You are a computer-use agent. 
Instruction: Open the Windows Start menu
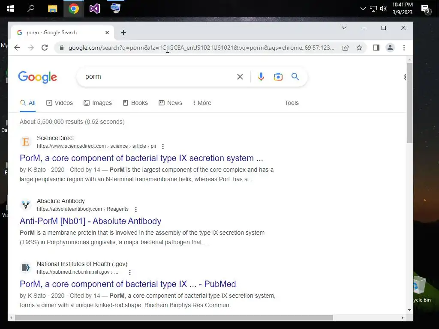coord(10,9)
